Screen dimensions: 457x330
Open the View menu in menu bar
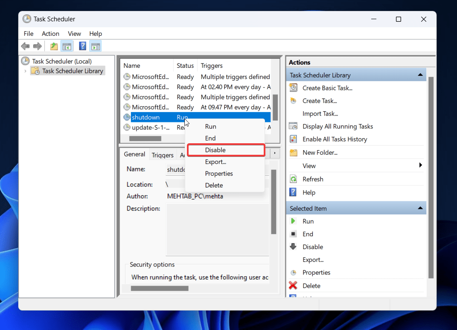(x=74, y=34)
